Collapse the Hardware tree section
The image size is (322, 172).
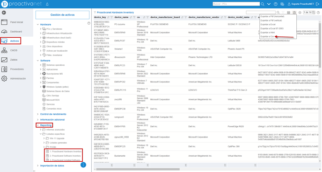tap(38, 25)
